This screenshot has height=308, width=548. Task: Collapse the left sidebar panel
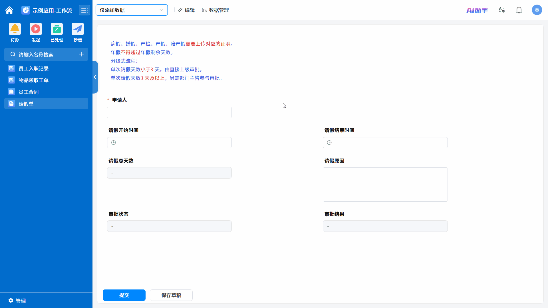pyautogui.click(x=95, y=77)
